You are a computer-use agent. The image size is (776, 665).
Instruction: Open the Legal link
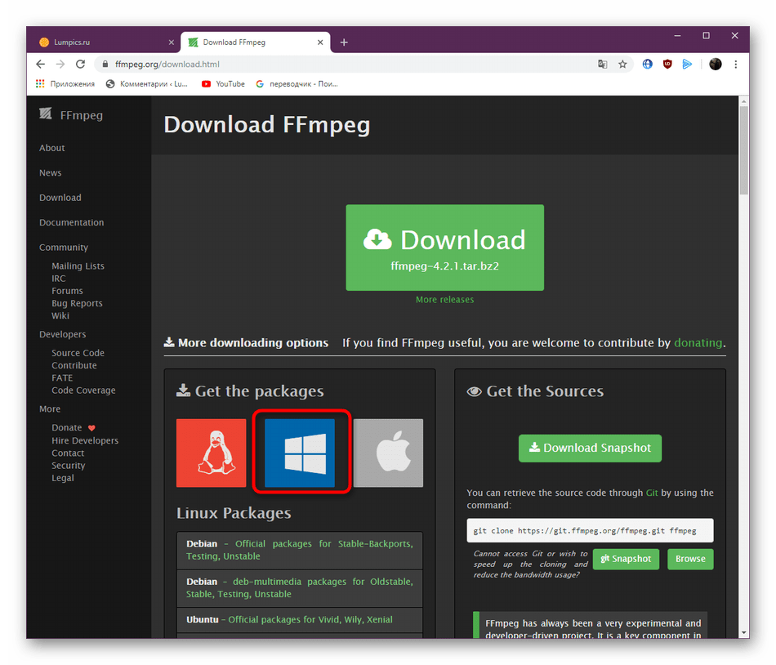(63, 477)
